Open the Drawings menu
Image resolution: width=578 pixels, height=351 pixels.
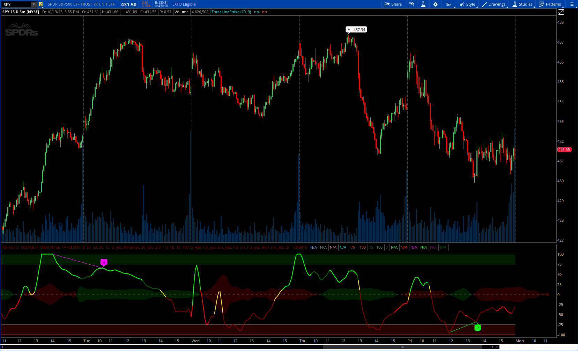tap(494, 4)
